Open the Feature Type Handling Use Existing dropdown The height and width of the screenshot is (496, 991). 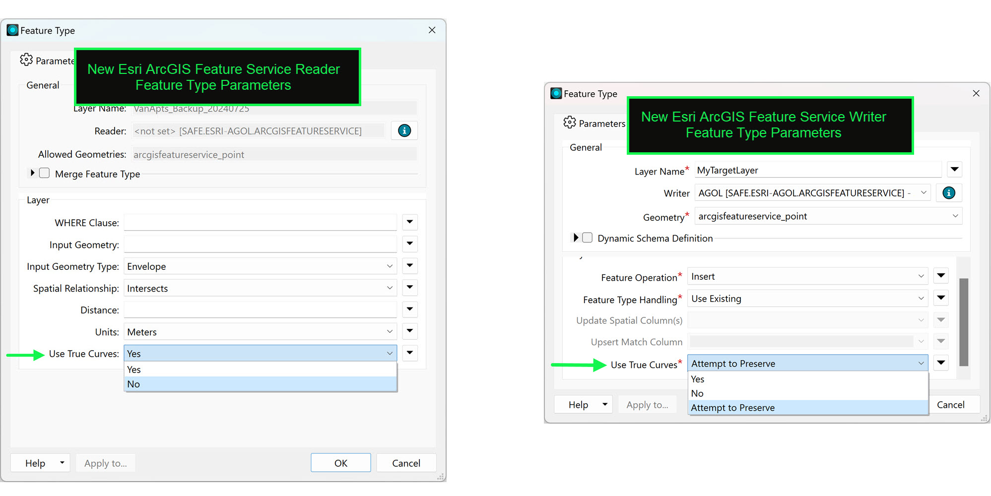(808, 299)
